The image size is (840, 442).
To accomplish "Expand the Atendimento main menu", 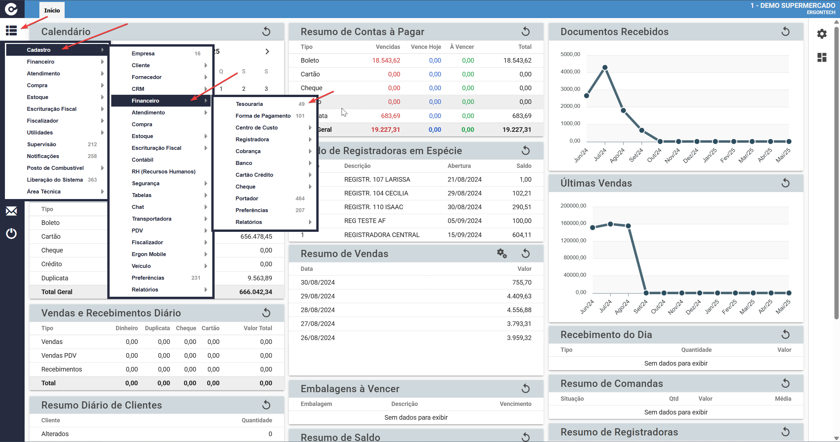I will pos(57,73).
